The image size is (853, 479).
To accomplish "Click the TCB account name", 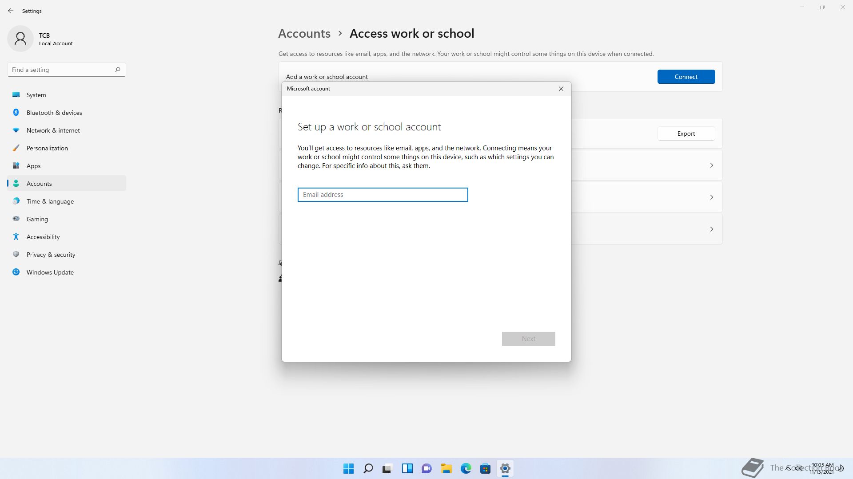I will tap(44, 35).
